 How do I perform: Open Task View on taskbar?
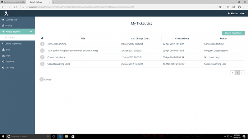click(54, 136)
